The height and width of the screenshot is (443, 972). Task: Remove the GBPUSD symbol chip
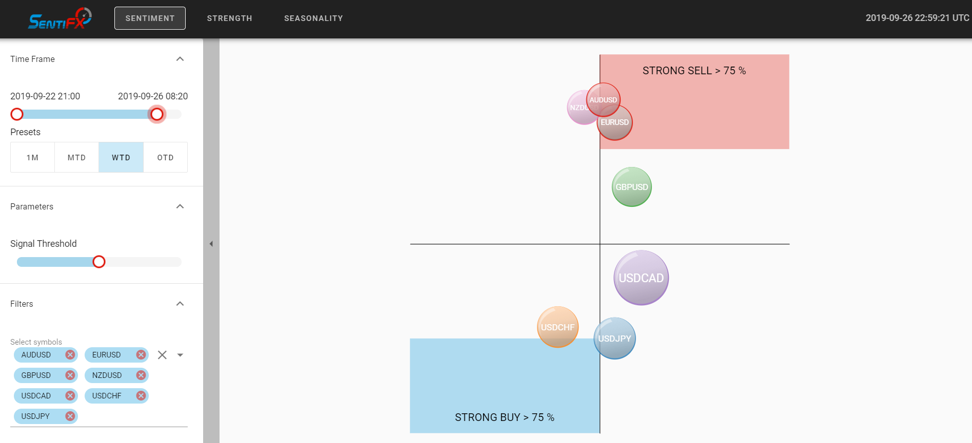click(x=70, y=375)
